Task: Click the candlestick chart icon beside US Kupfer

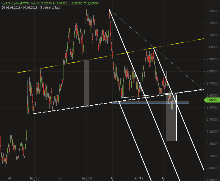Action: click(x=3, y=3)
